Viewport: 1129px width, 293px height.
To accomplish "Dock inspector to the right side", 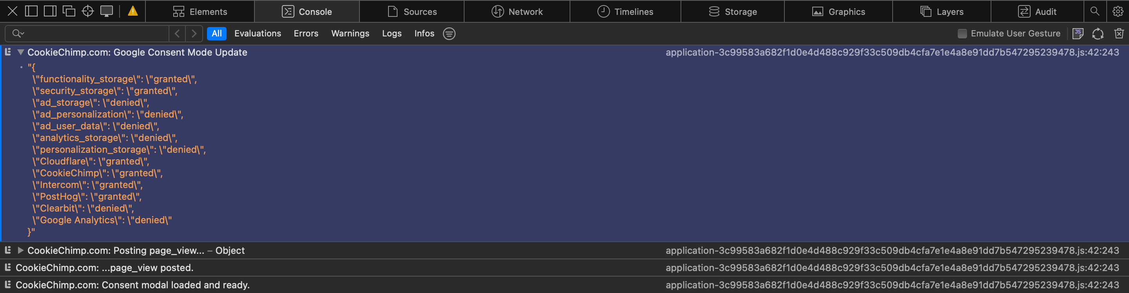I will (50, 11).
